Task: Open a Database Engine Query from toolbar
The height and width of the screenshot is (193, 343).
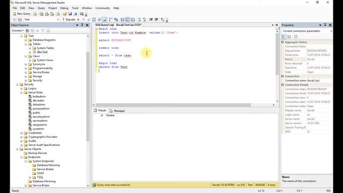Action: point(35,14)
